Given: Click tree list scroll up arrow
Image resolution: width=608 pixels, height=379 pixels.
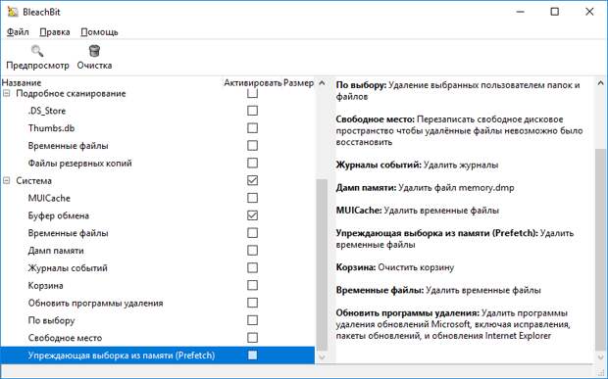Looking at the screenshot, I should (x=322, y=83).
